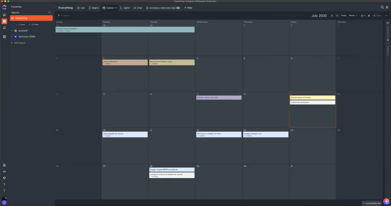391x206 pixels.
Task: Open the Unscheduled tasks panel
Action: (388, 34)
